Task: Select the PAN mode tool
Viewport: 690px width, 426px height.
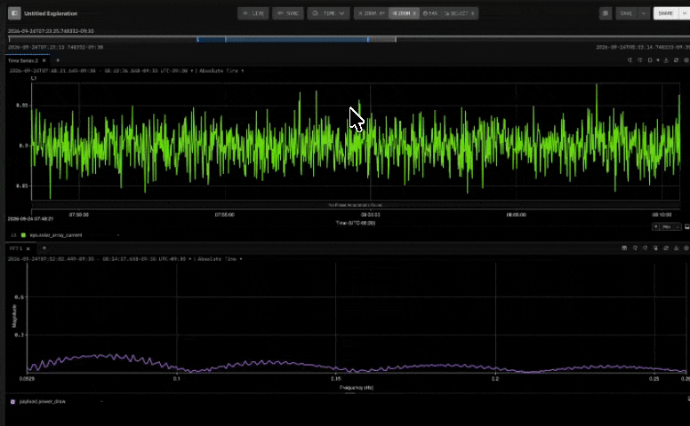Action: click(430, 13)
